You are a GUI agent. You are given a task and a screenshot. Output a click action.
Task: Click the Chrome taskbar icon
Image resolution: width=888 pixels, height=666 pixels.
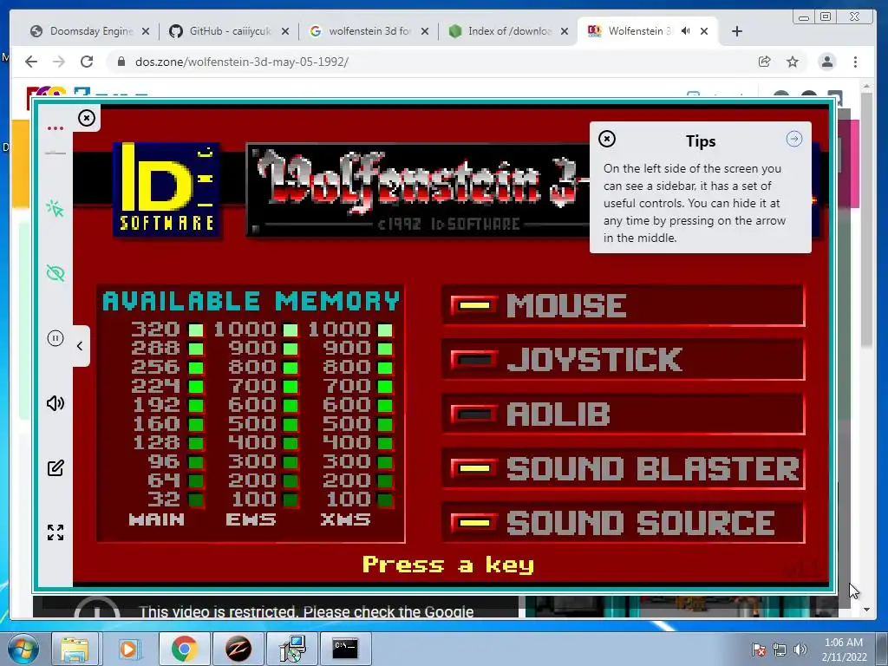183,649
